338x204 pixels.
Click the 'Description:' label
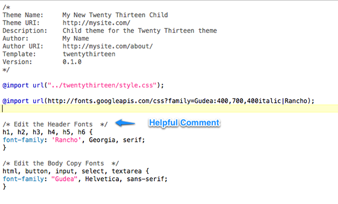25,31
